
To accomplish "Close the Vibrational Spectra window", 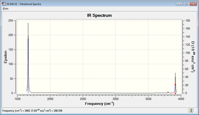I will tap(193, 4).
